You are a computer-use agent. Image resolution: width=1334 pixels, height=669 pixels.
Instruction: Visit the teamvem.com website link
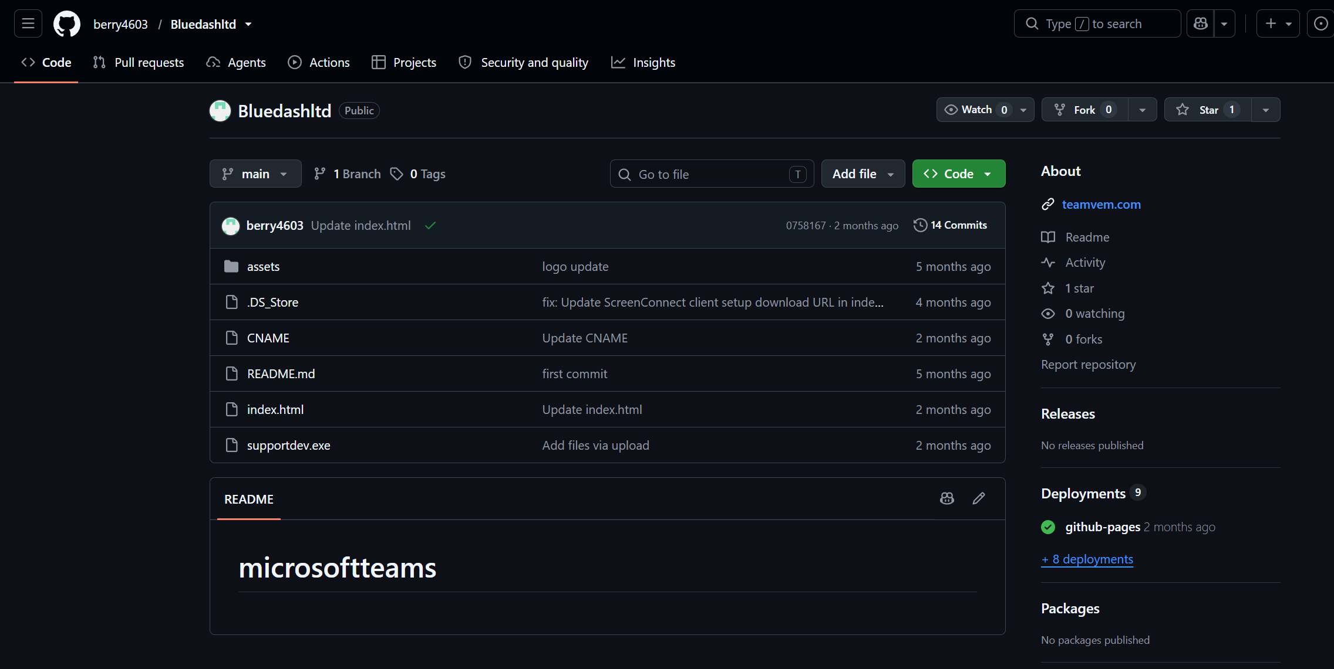(1101, 204)
